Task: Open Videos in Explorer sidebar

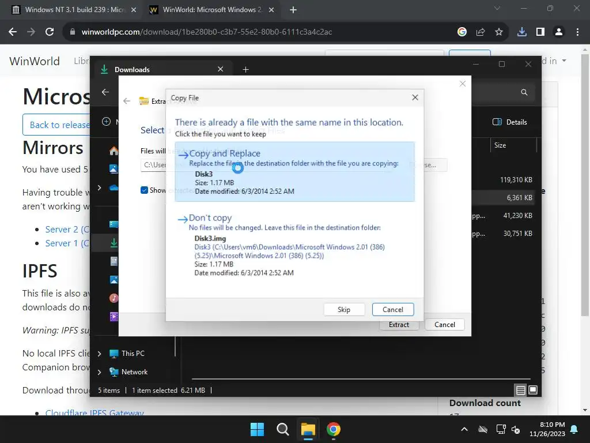Action: (x=114, y=317)
